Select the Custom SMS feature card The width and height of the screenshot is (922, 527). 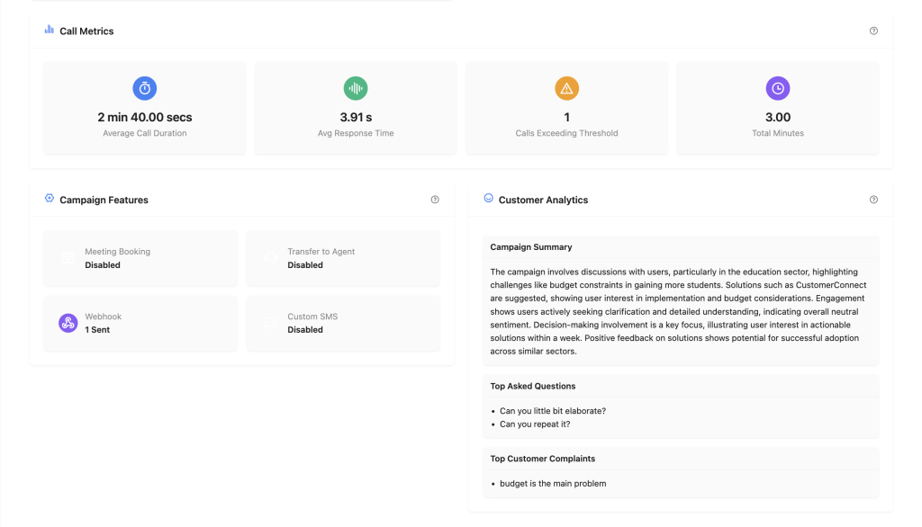tap(343, 323)
